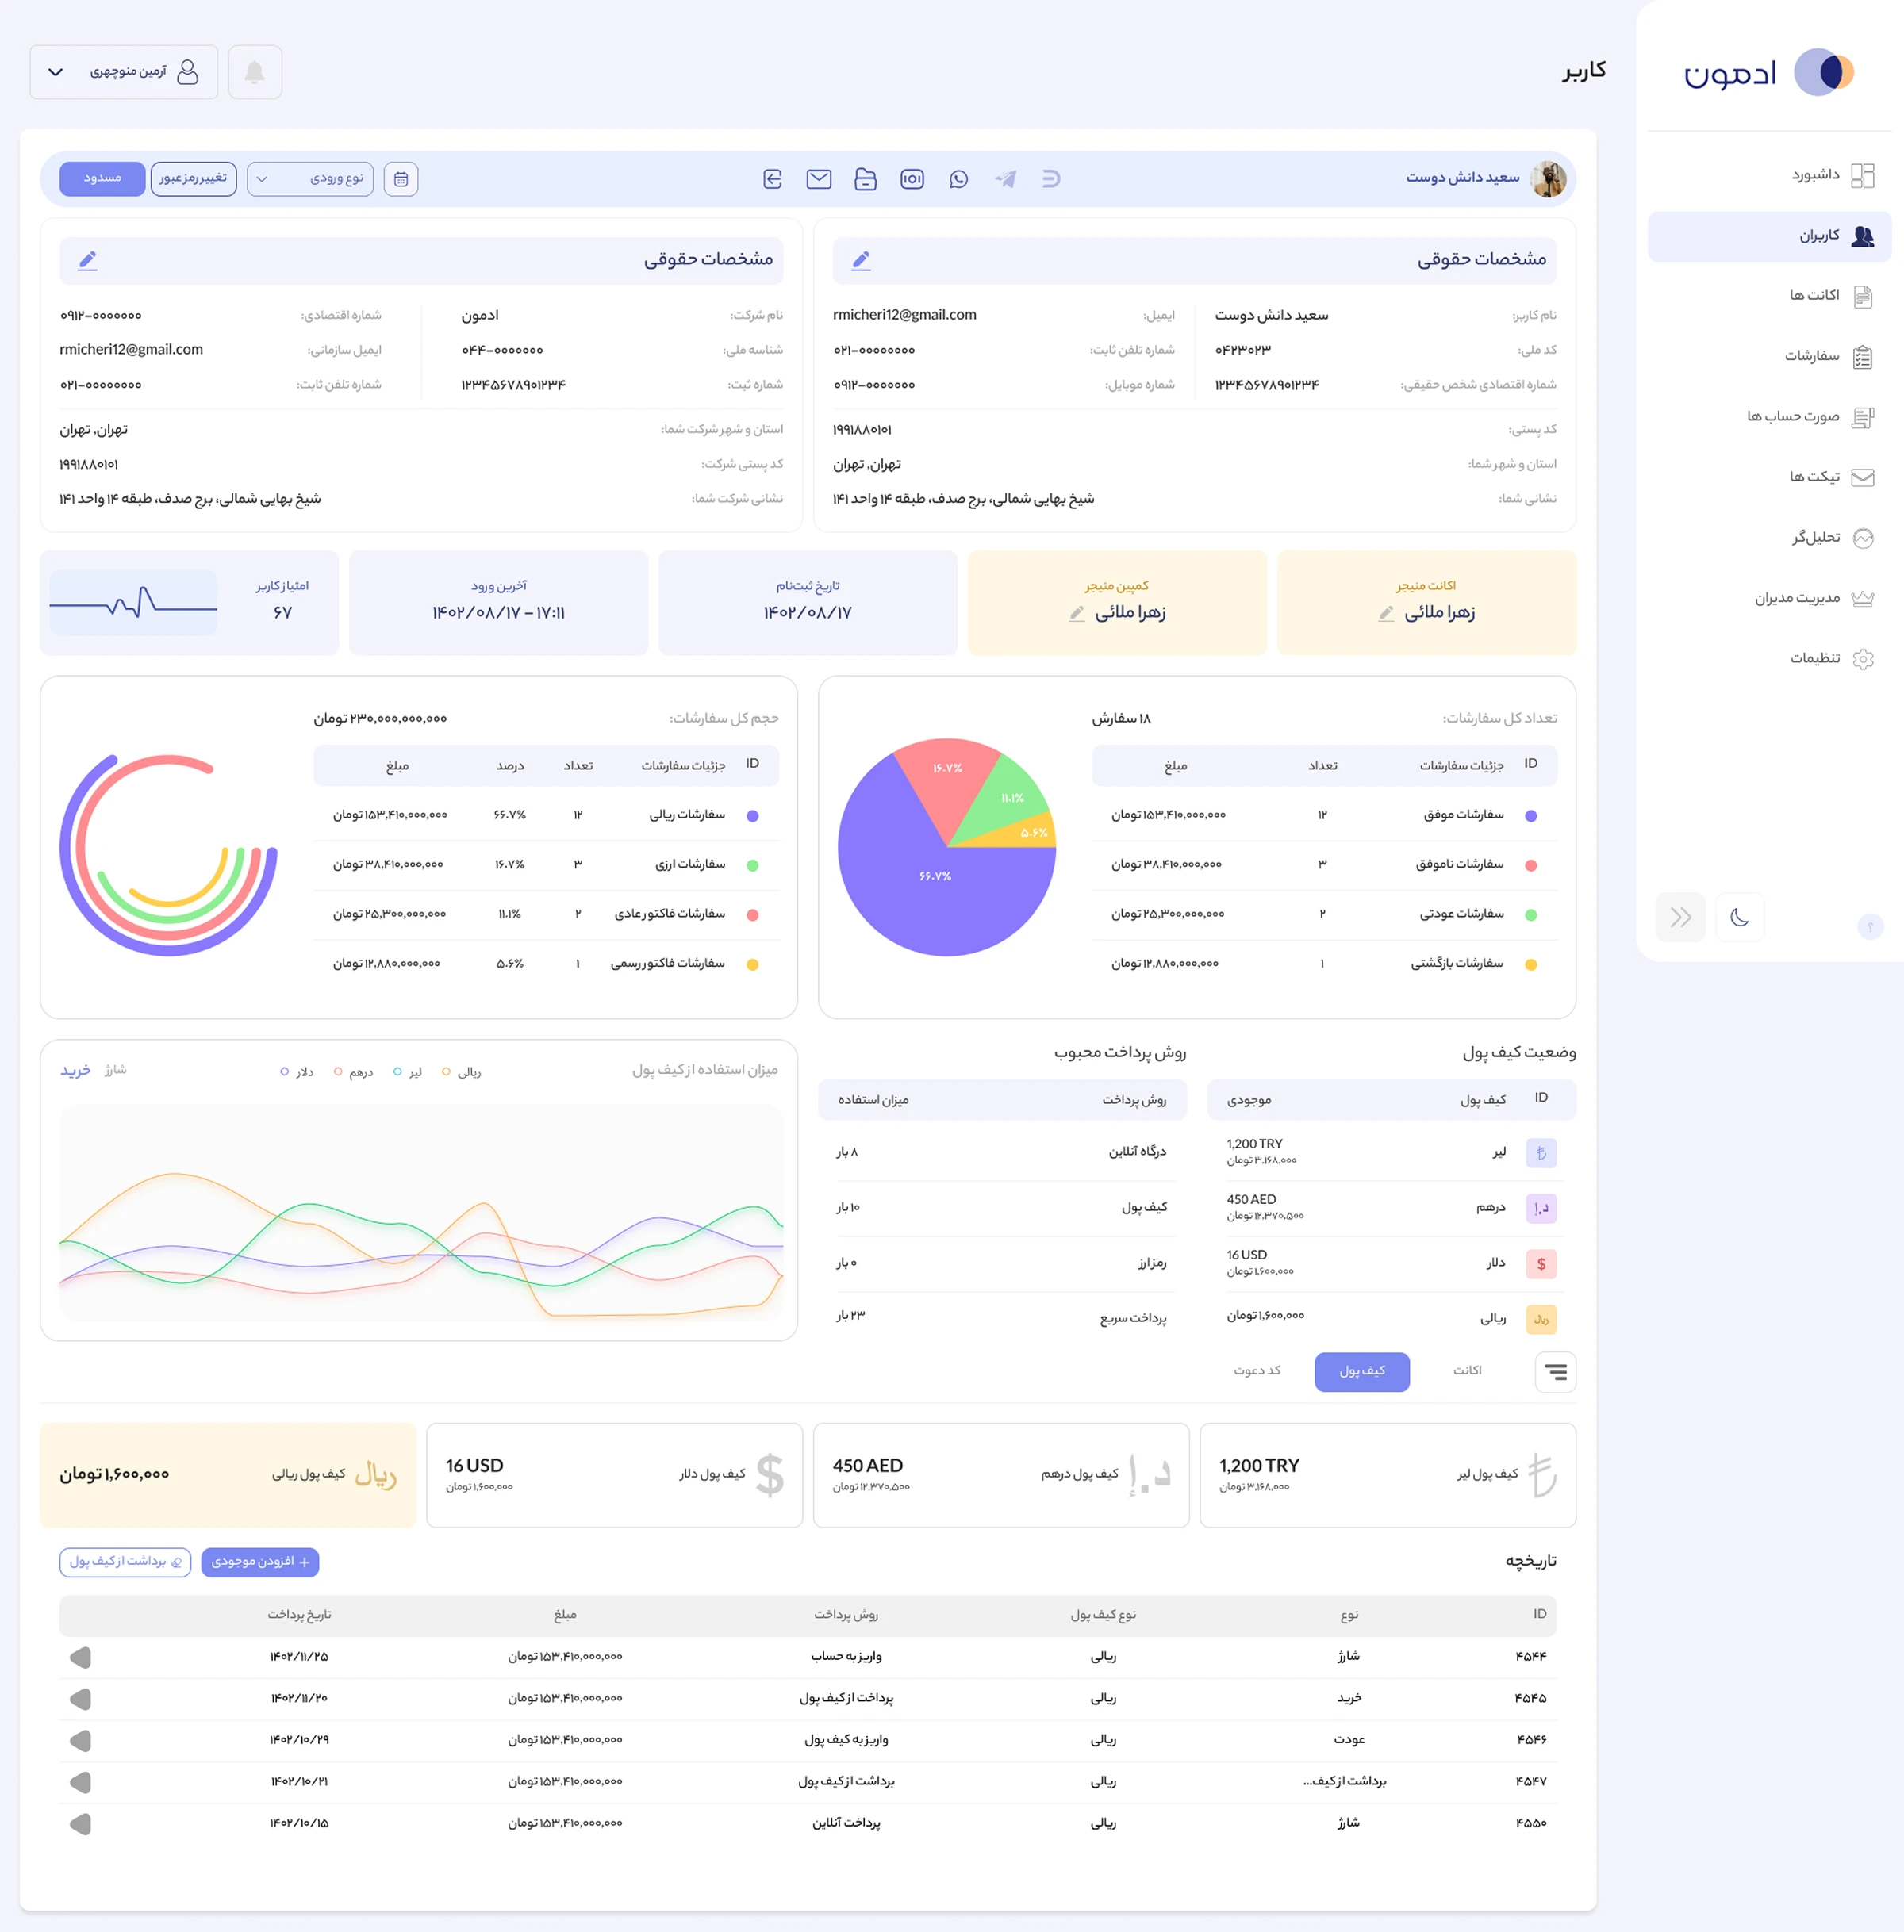The image size is (1904, 1932).
Task: Open the calendar date picker icon
Action: point(401,179)
